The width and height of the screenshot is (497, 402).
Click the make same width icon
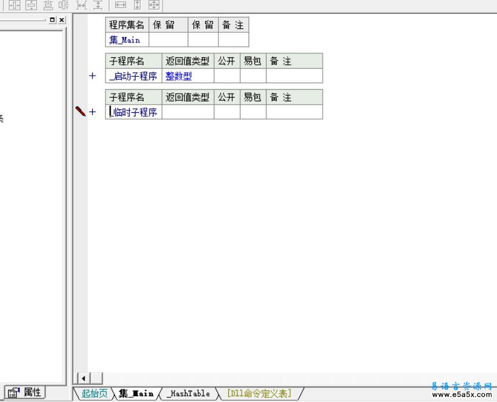pos(120,5)
